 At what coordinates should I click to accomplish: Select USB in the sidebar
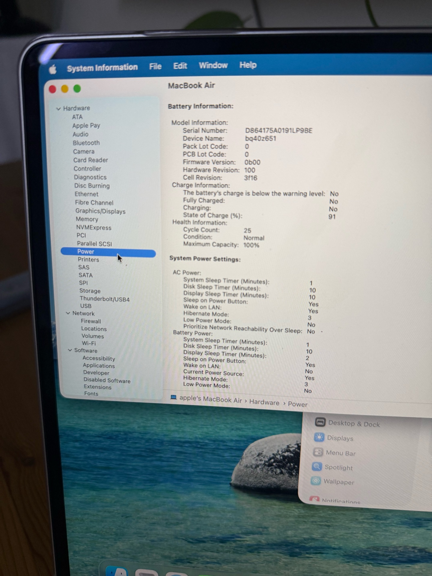coord(85,306)
